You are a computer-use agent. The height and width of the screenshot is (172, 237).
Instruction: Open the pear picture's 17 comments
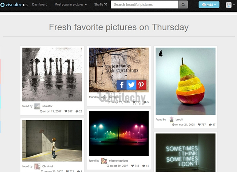212,125
